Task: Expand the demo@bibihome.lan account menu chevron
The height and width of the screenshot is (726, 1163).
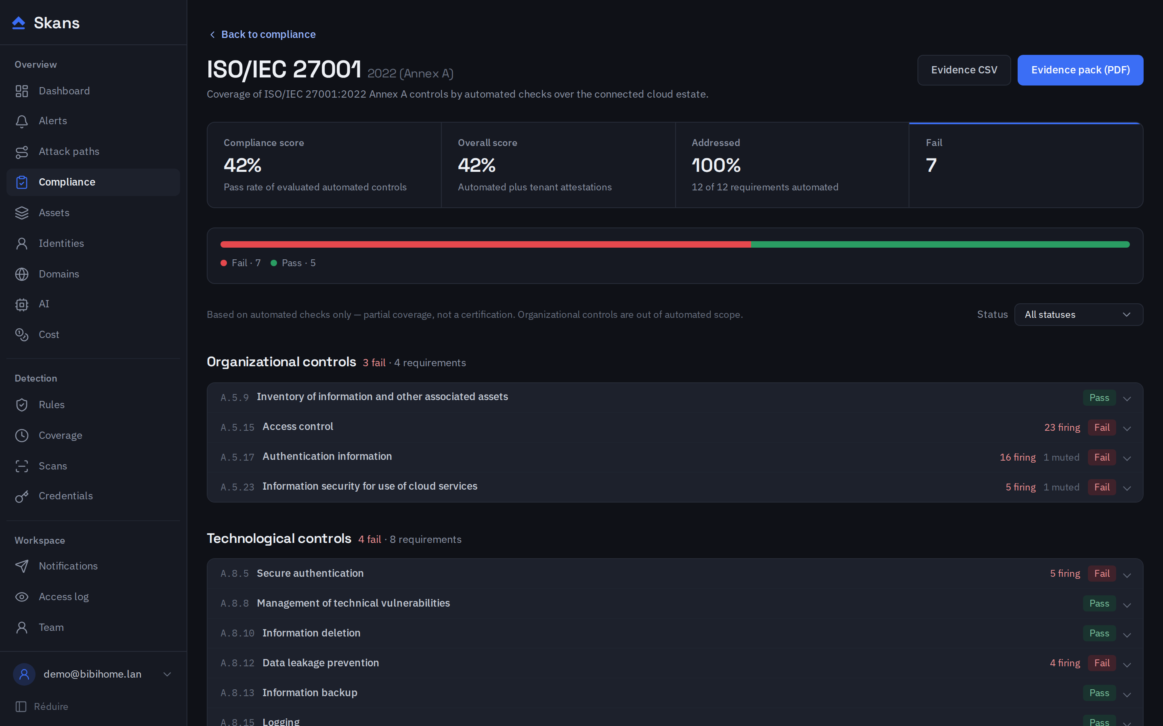Action: [167, 674]
